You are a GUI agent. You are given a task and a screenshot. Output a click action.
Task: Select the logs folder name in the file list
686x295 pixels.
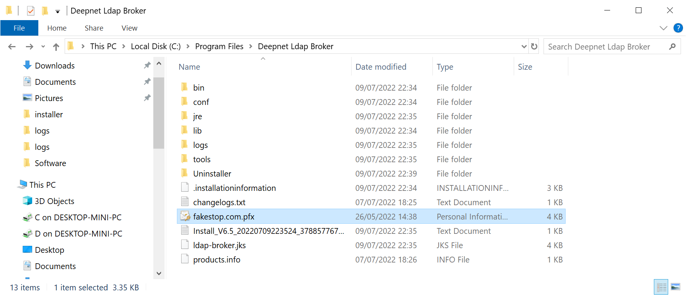tap(201, 145)
